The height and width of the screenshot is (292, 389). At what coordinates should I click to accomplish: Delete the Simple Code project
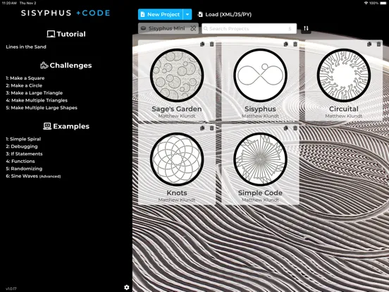coord(295,128)
